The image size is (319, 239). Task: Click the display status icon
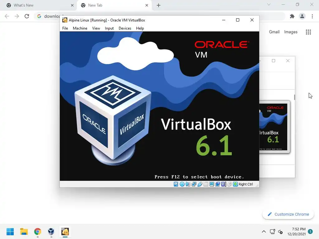[x=212, y=184]
